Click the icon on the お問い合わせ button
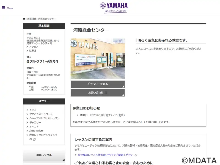The width and height of the screenshot is (220, 165). coord(106,93)
